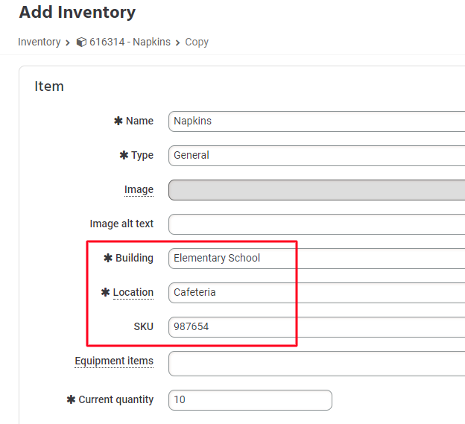465x424 pixels.
Task: Open the Building field showing Elementary School
Action: [317, 259]
